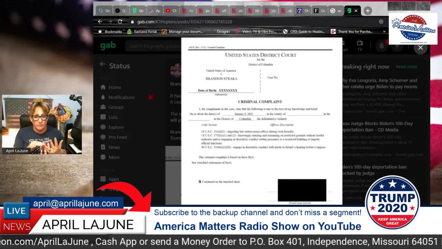Click the back arrow beside Status
This screenshot has height=249, width=442.
(102, 64)
